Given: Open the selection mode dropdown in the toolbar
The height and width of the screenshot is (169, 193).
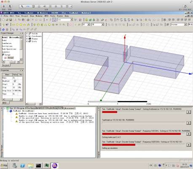Looking at the screenshot, I should click(72, 20).
